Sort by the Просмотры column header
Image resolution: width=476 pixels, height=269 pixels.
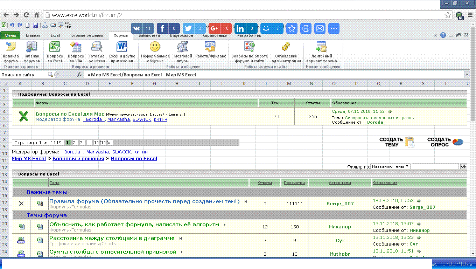294,183
